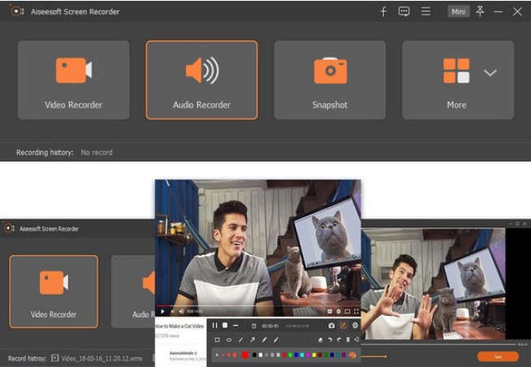This screenshot has width=531, height=367.
Task: Click the screenshot camera icon on recording toolbar
Action: [331, 325]
